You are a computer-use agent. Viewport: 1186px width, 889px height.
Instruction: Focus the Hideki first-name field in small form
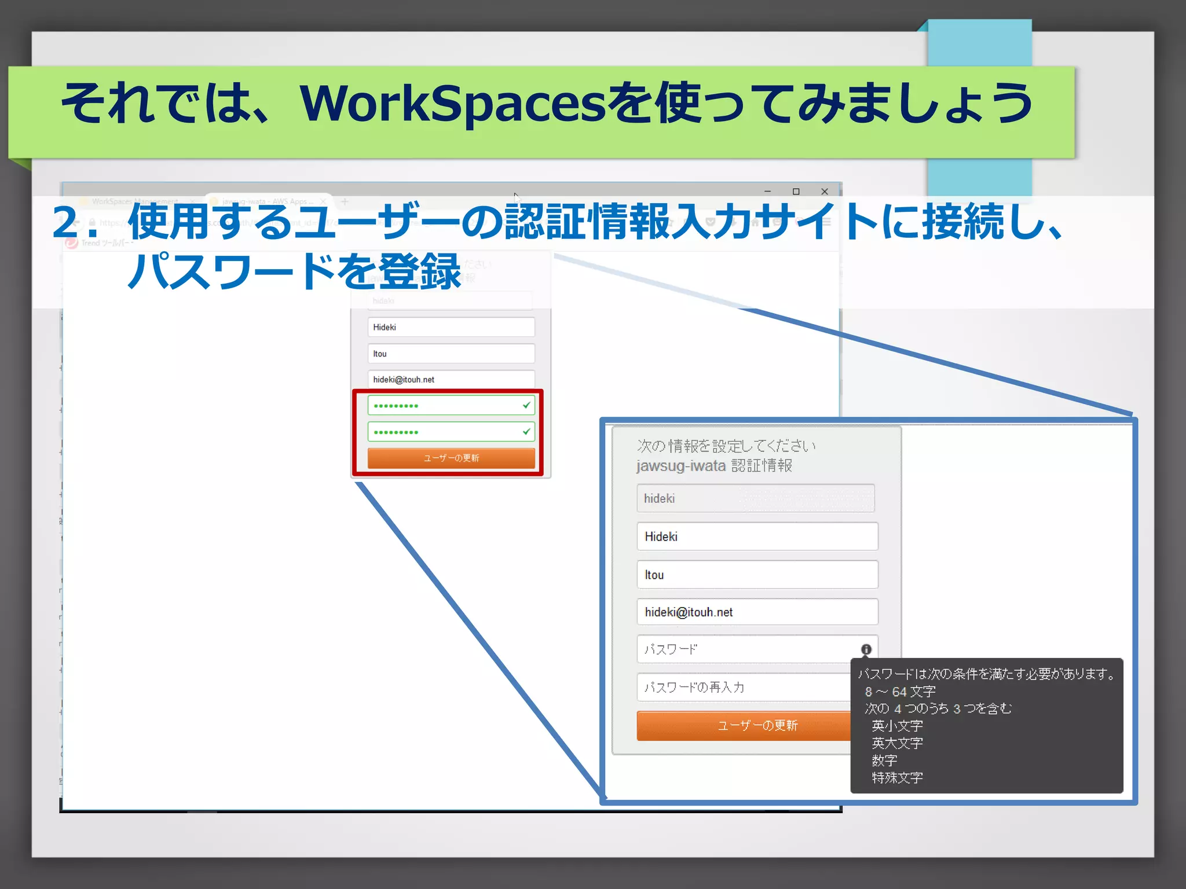(x=451, y=327)
